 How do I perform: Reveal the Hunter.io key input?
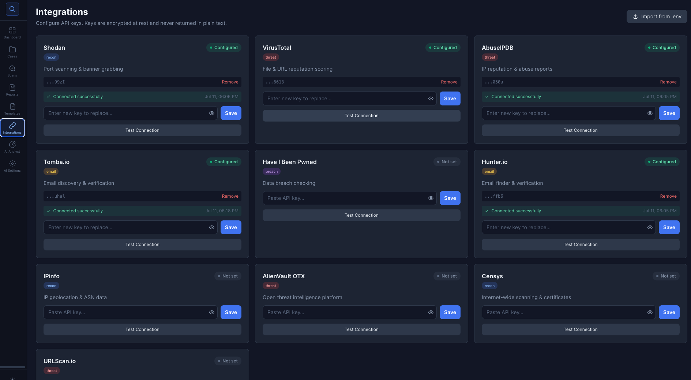coord(650,227)
